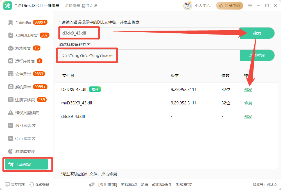Click the .NET库安装 icon

coord(11,126)
